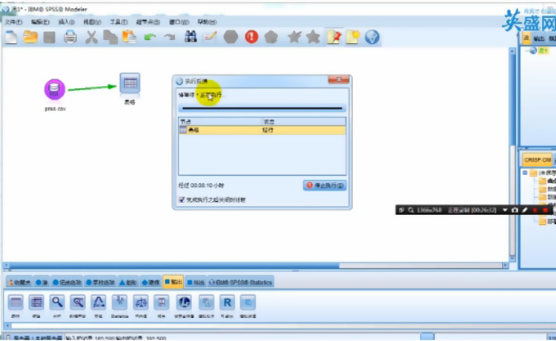Open the Insert menu
Viewport: 556px width, 341px height.
pyautogui.click(x=66, y=22)
